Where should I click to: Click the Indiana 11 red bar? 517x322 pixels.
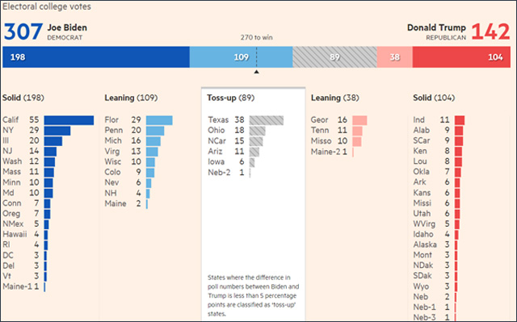460,120
